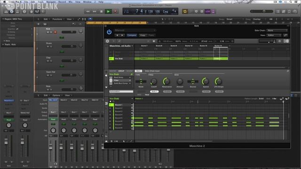Screen dimensions: 301x169
Task: Switch to the MASTER tab in Maschine
Action: [113, 71]
